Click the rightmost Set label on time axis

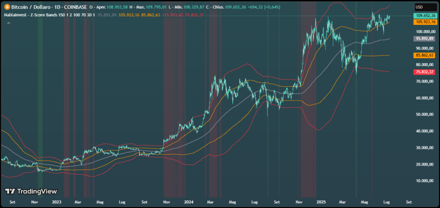[409, 201]
